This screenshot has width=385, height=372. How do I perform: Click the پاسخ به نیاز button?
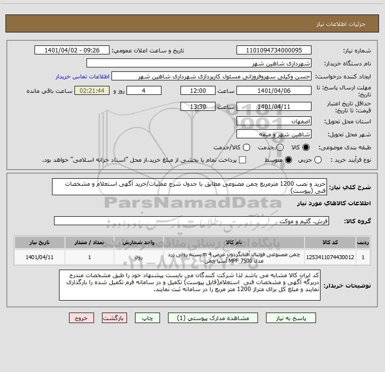[x=291, y=318]
